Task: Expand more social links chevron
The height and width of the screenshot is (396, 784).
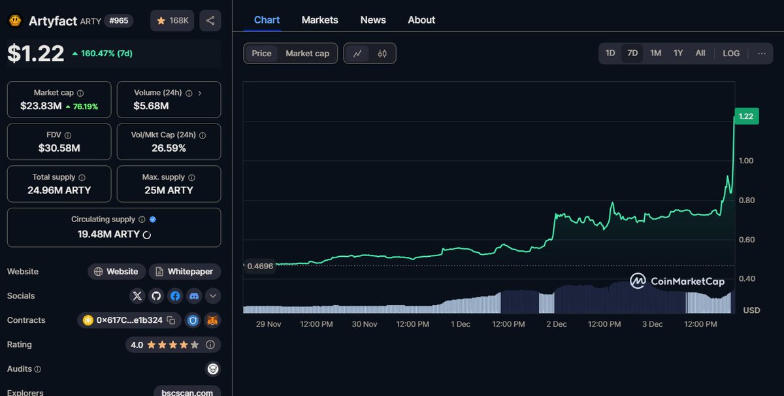Action: coord(213,296)
